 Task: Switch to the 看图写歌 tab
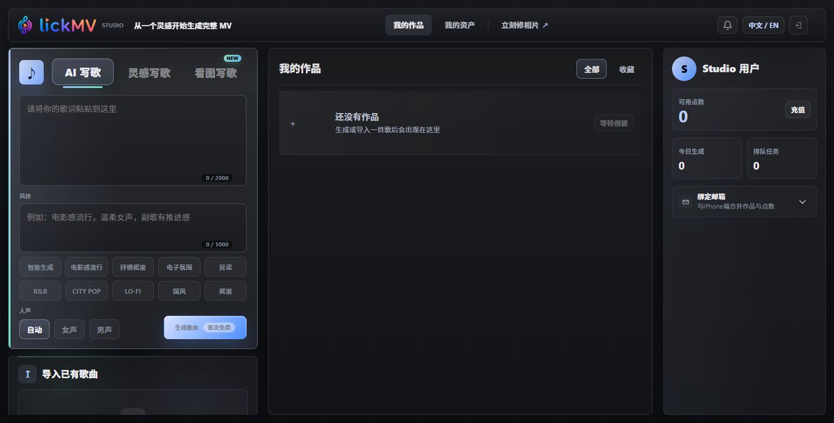pos(216,73)
